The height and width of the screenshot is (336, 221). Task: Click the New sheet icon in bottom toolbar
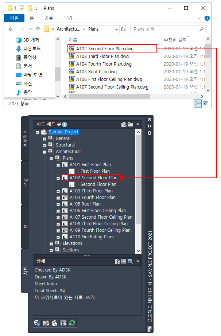click(x=46, y=323)
